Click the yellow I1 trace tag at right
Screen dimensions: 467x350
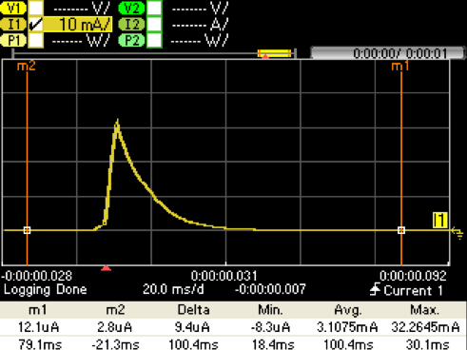coord(440,221)
